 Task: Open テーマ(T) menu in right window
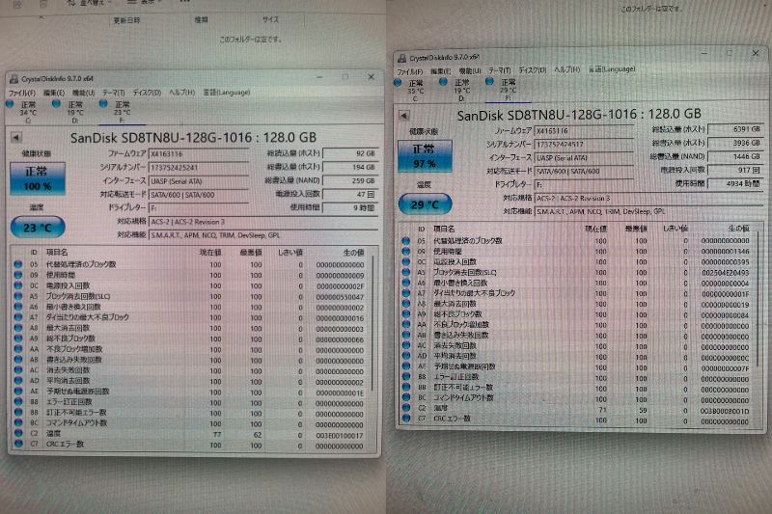coord(499,70)
